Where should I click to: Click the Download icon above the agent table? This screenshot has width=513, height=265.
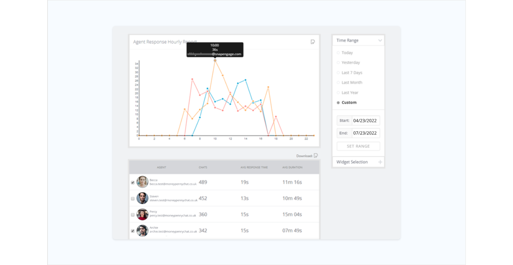(317, 155)
